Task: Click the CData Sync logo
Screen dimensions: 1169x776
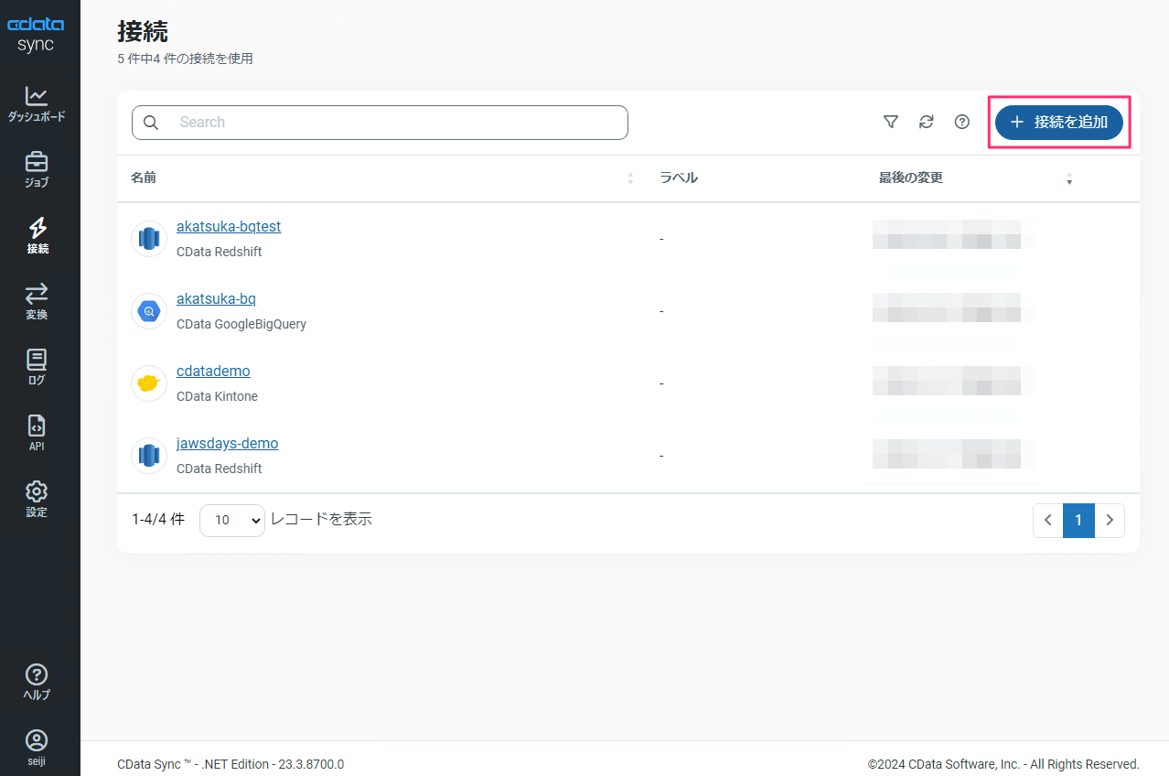Action: tap(37, 35)
